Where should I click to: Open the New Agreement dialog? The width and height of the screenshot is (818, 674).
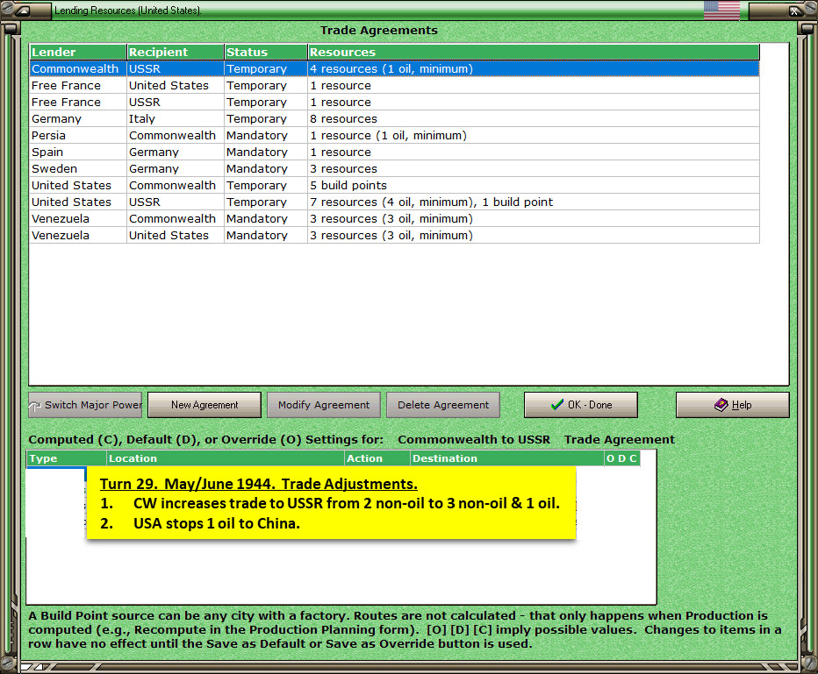click(204, 405)
